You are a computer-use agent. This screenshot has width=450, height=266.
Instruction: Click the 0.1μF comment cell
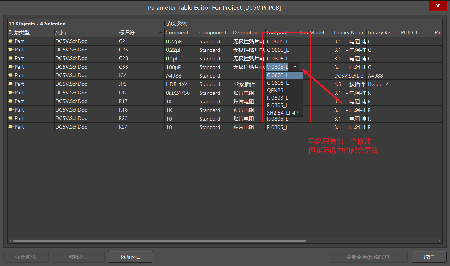(181, 59)
